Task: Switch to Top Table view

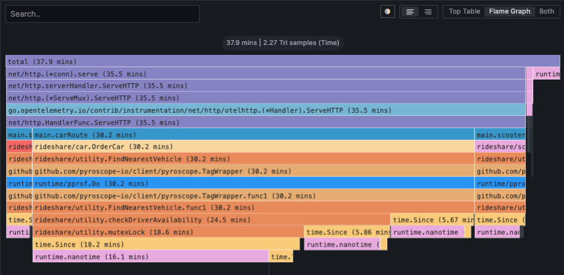Action: (x=464, y=12)
